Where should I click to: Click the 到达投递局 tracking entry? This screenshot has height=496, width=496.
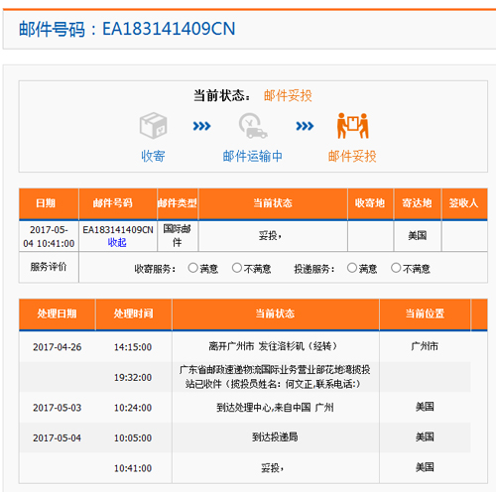[275, 437]
